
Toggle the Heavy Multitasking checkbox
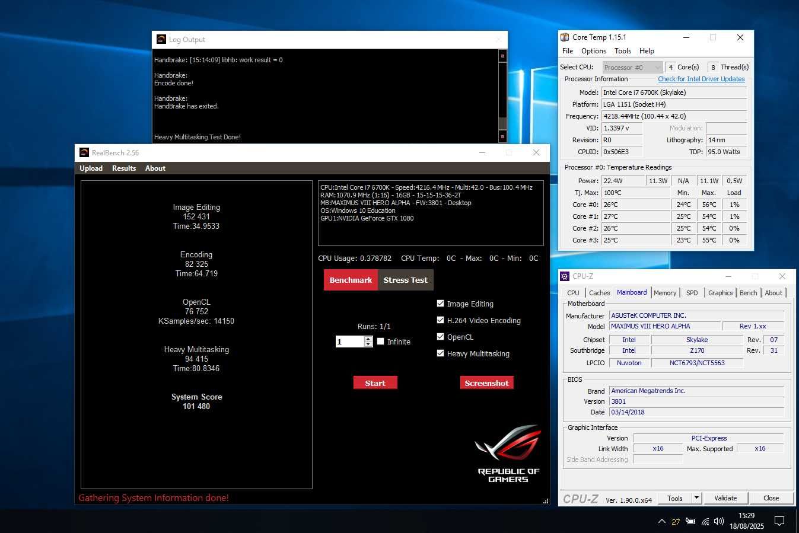[440, 353]
